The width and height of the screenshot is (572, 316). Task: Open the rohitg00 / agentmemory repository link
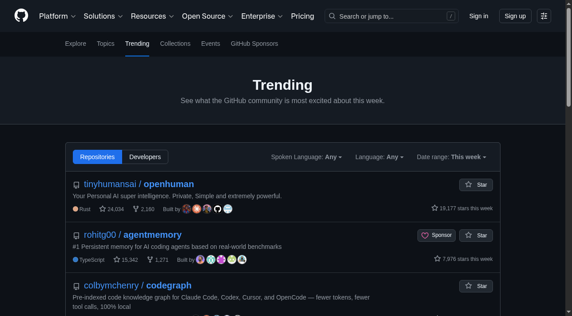pos(133,235)
